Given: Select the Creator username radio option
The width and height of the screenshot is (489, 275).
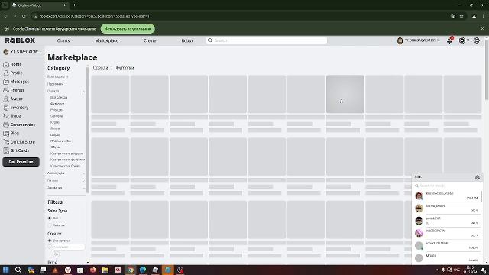Looking at the screenshot, I should coord(50,247).
